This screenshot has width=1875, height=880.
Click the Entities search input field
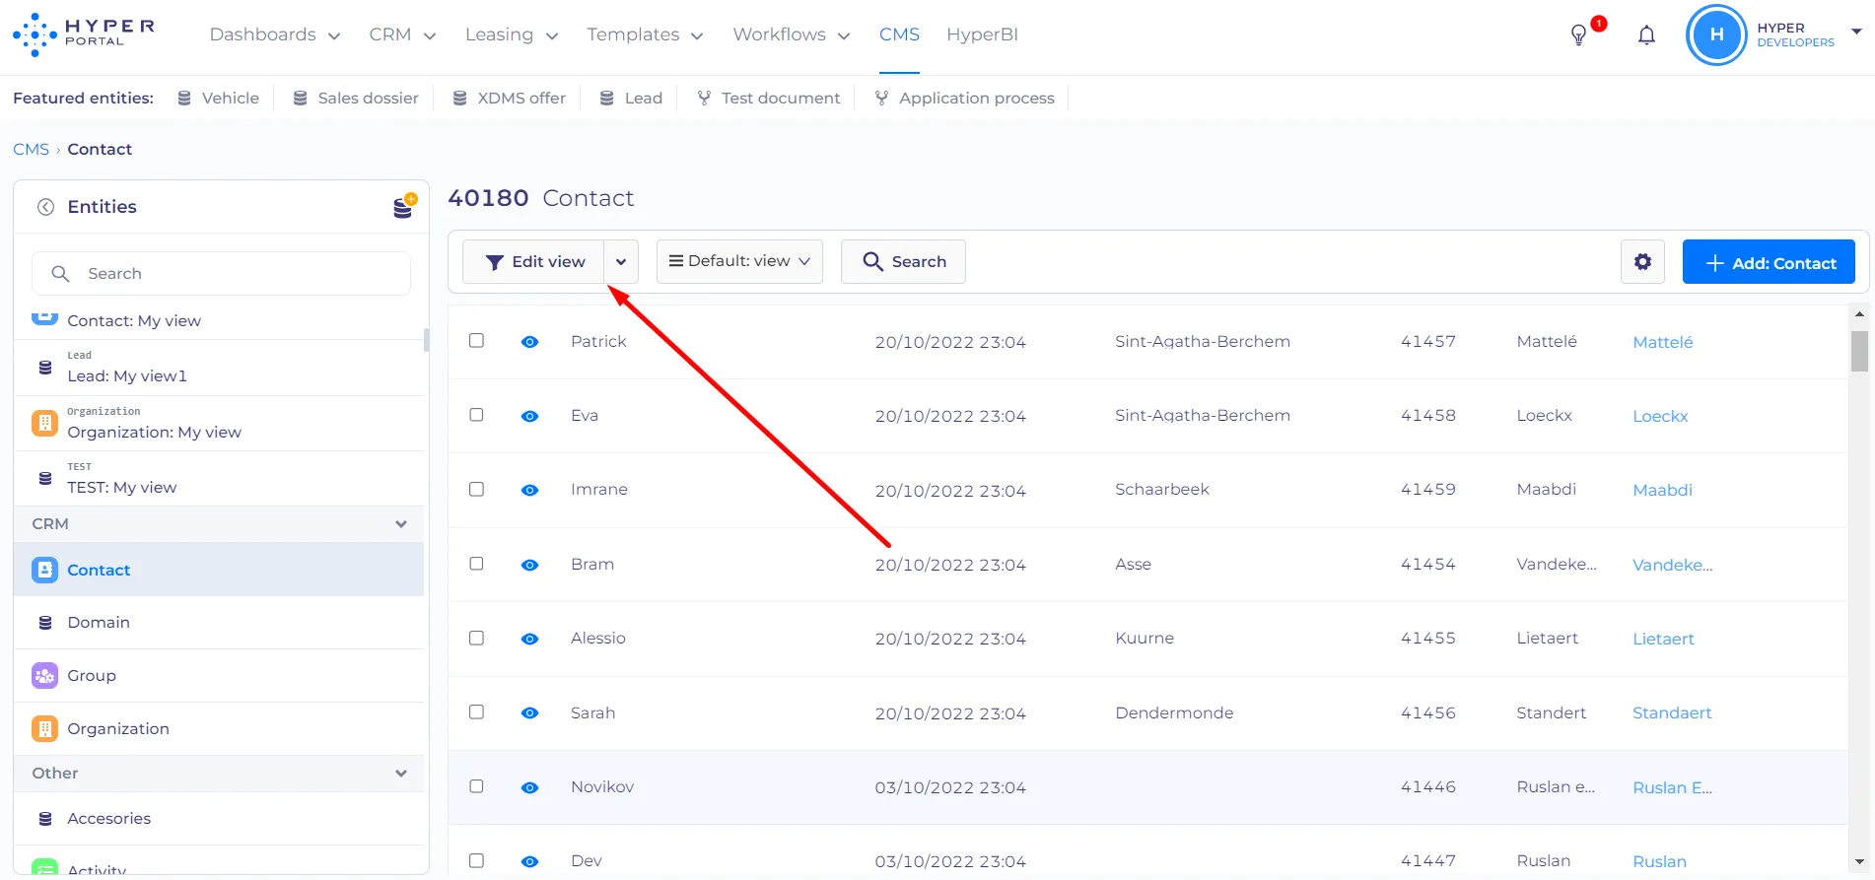point(221,274)
